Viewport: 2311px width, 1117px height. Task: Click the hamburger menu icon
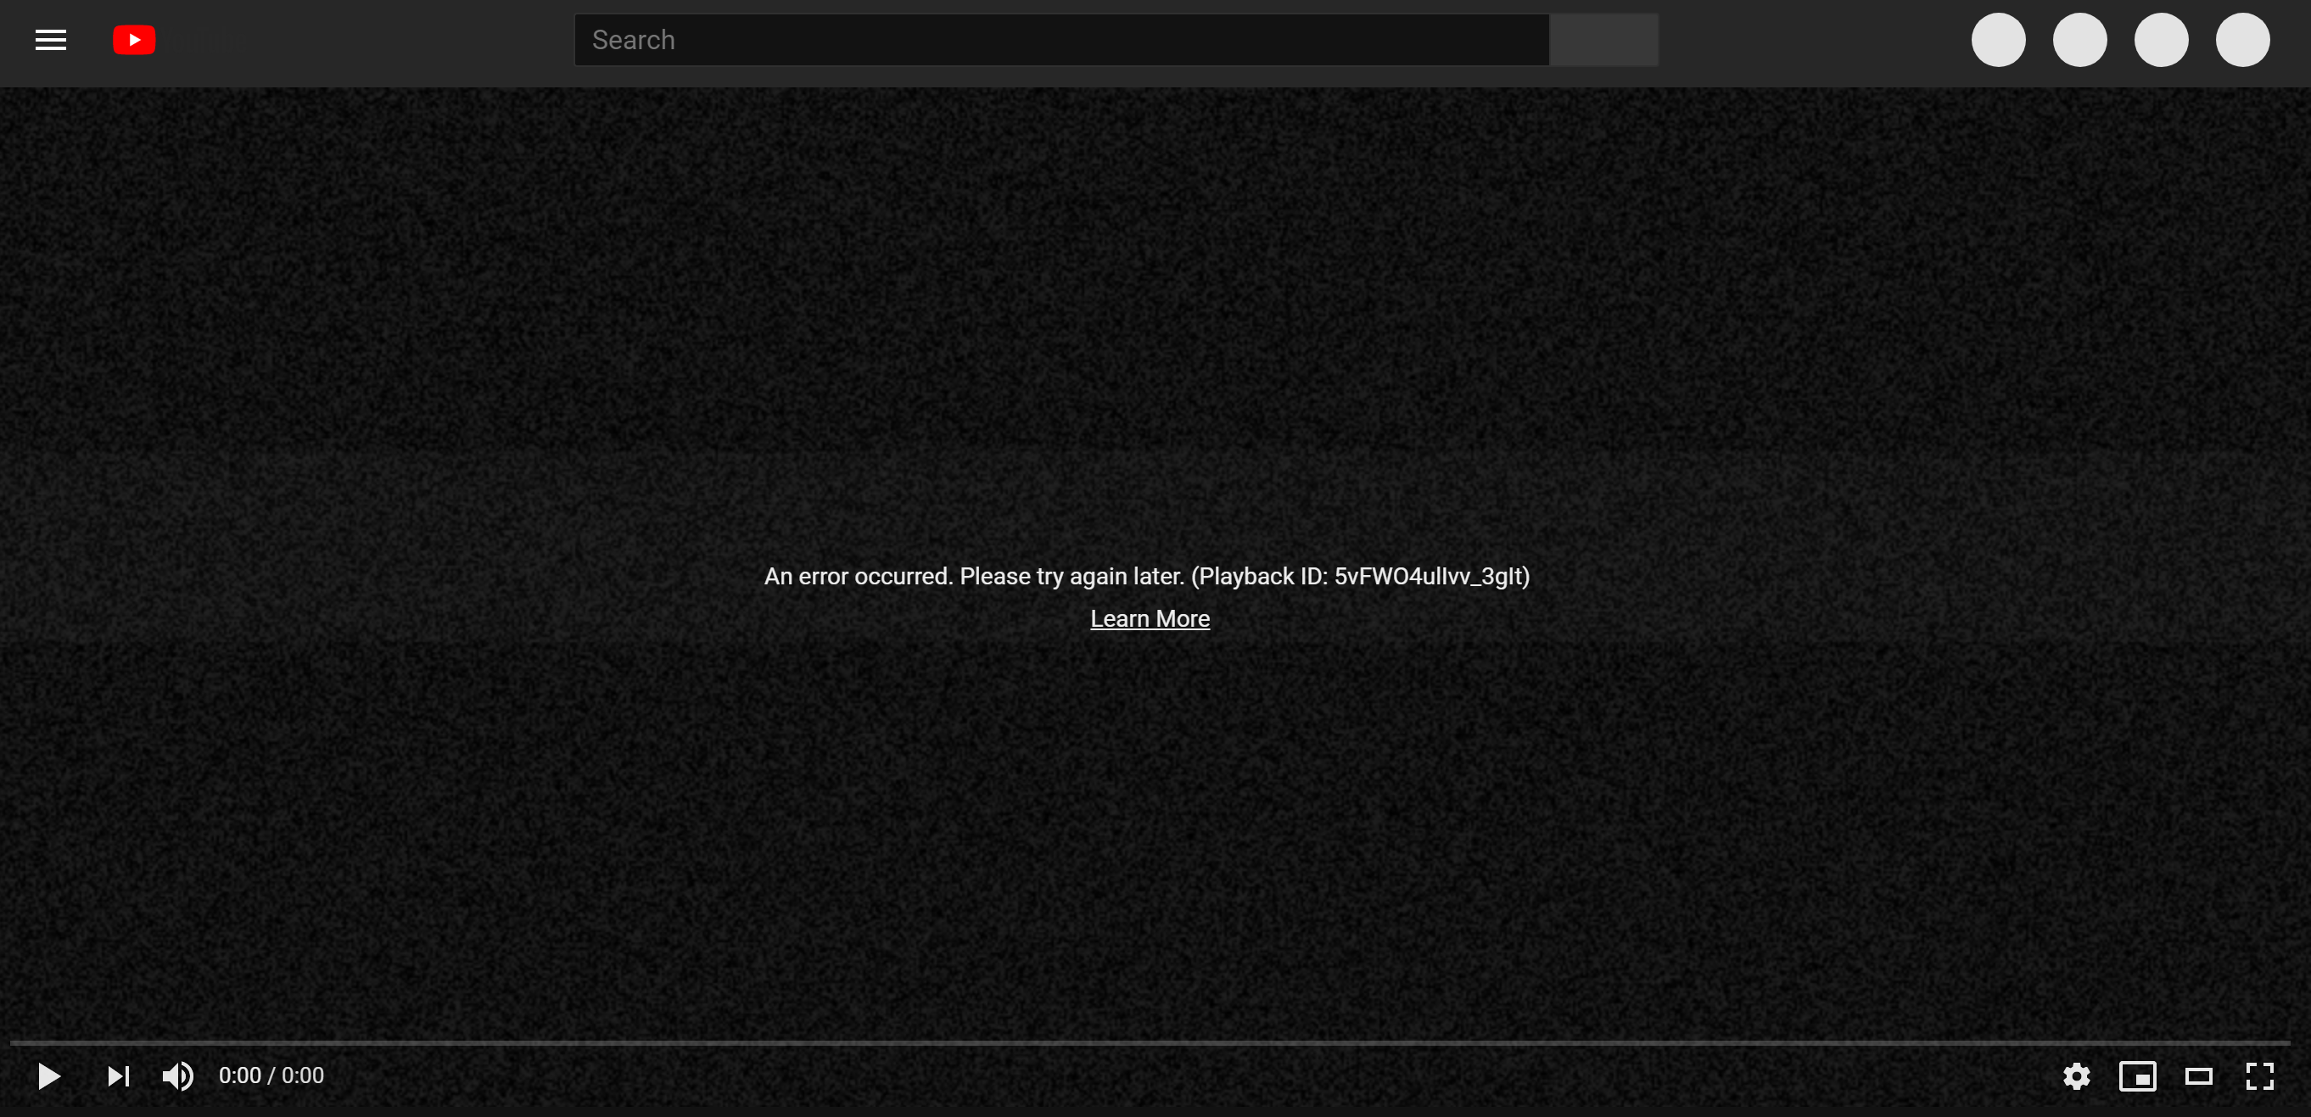50,40
